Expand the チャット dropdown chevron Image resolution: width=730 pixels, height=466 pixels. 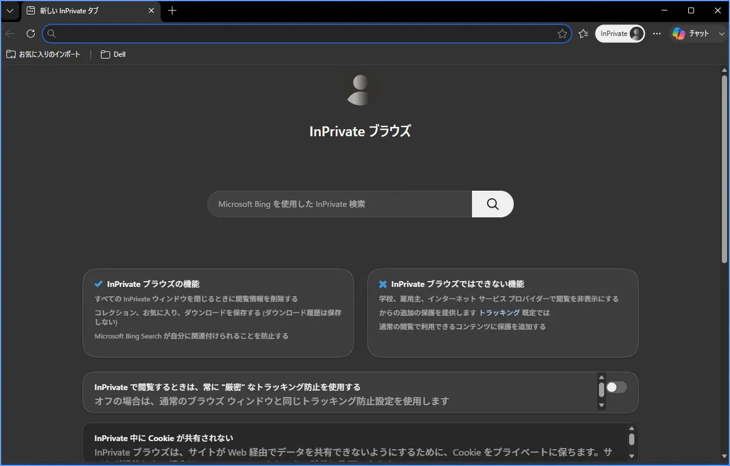721,34
